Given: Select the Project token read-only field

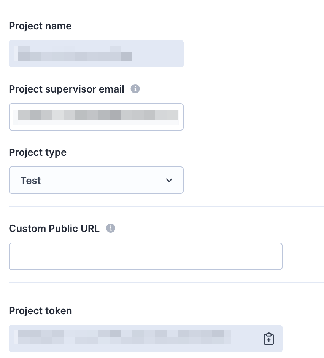Looking at the screenshot, I should [146, 338].
